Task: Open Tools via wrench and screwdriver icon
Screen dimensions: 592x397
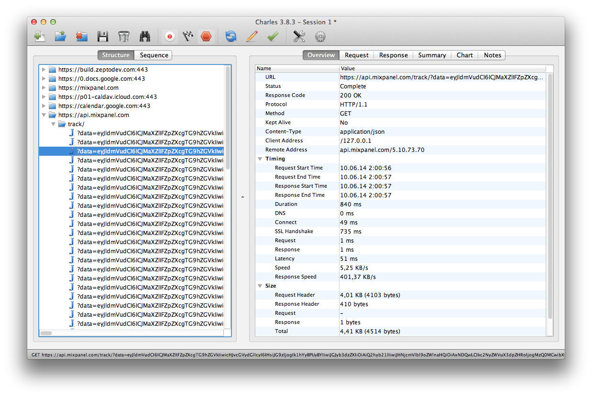Action: [x=299, y=36]
